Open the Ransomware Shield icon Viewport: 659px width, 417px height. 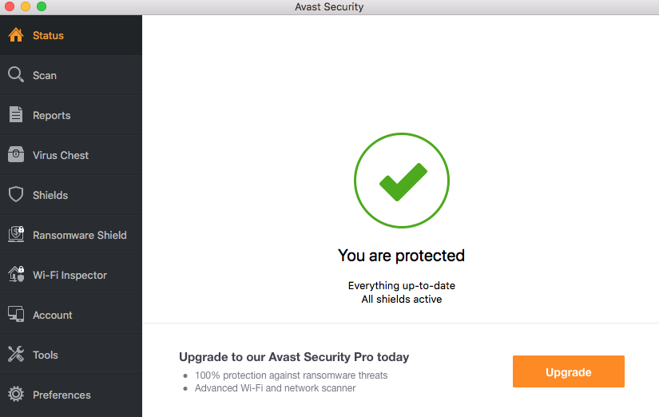[16, 235]
